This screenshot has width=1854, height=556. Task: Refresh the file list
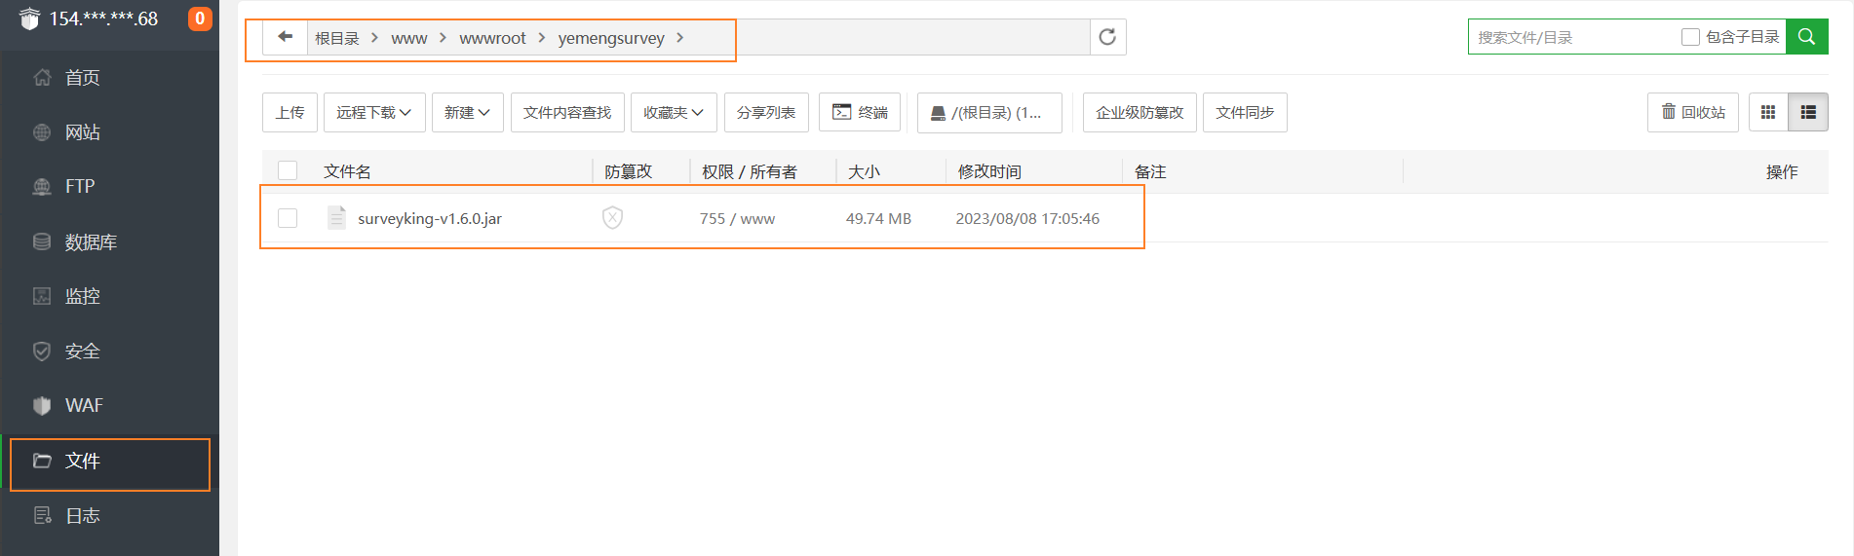[x=1107, y=37]
